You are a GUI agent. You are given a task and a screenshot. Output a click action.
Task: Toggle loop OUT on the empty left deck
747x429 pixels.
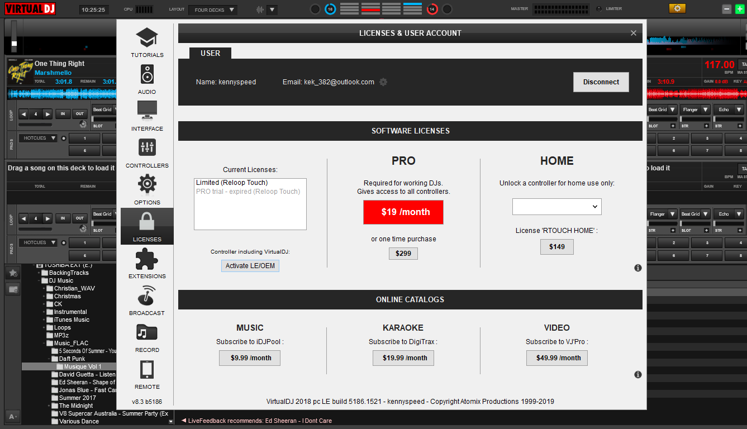80,218
